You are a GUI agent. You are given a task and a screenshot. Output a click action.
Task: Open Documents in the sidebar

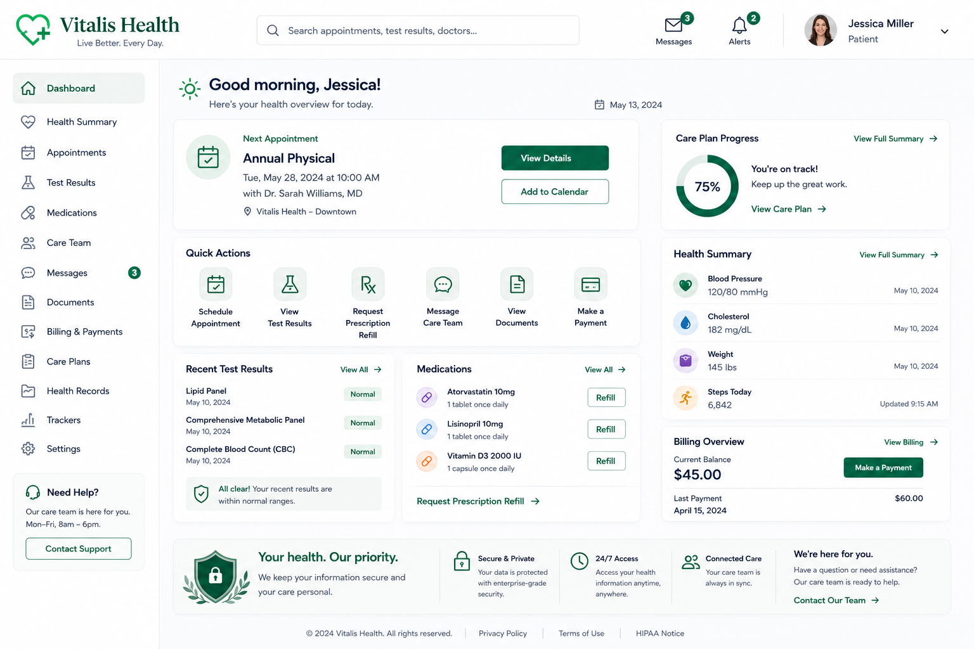pyautogui.click(x=79, y=302)
